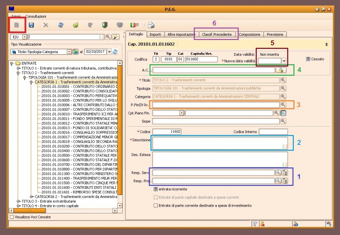Screen dimensions: 340x235
Task: Enable Visualizza Voci Cessate checkbox
Action: pyautogui.click(x=12, y=217)
